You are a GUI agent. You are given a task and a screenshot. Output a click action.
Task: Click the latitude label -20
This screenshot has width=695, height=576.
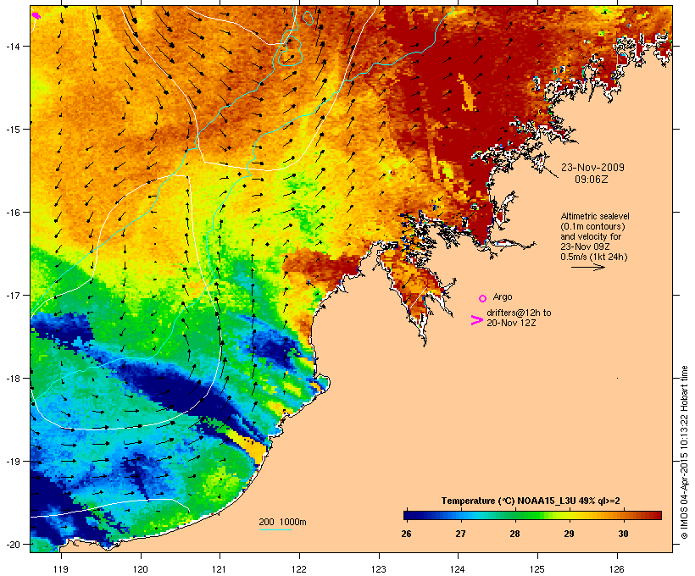tap(12, 544)
